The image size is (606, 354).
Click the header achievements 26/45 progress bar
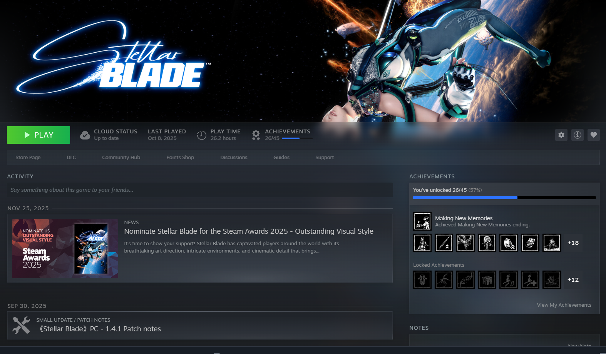click(x=297, y=138)
